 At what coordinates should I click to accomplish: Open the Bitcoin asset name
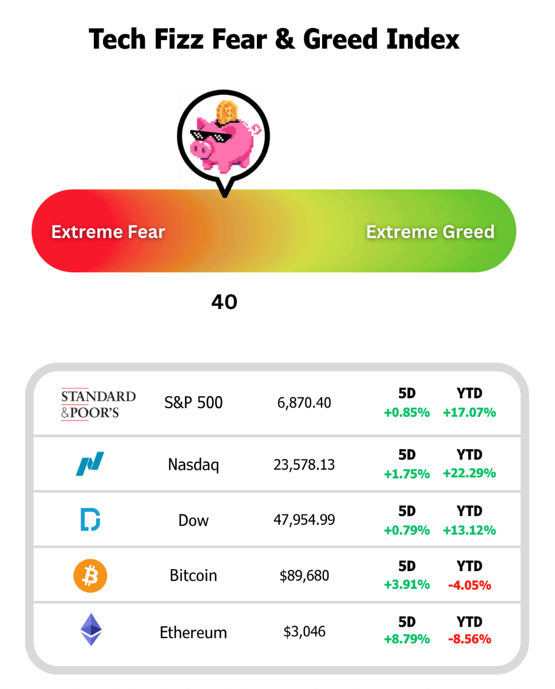click(x=193, y=575)
